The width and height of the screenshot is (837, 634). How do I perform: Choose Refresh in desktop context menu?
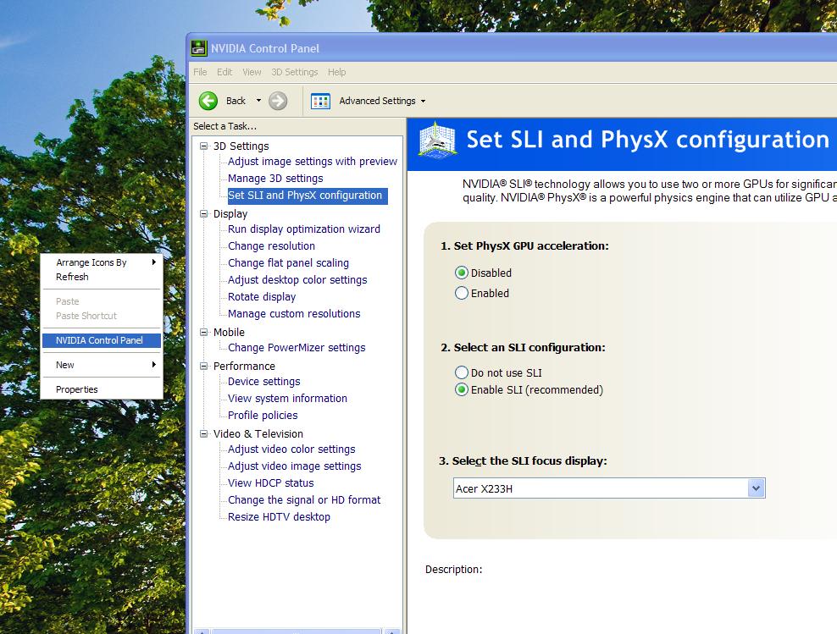(x=102, y=277)
